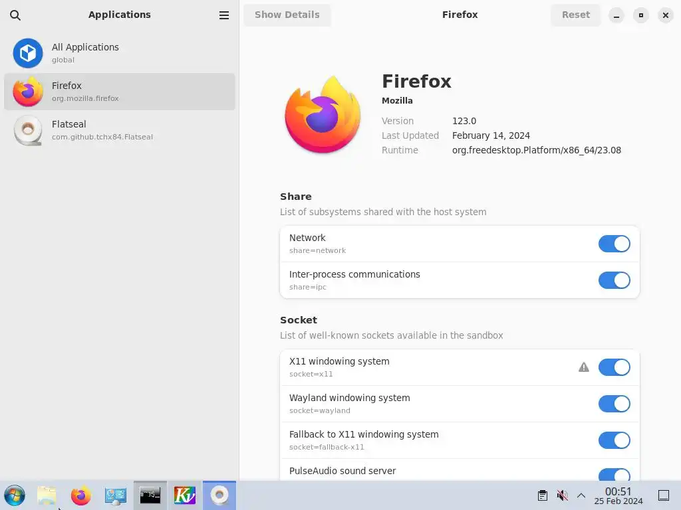Expand the hidden tray icons arrow
This screenshot has height=510, width=681.
581,495
